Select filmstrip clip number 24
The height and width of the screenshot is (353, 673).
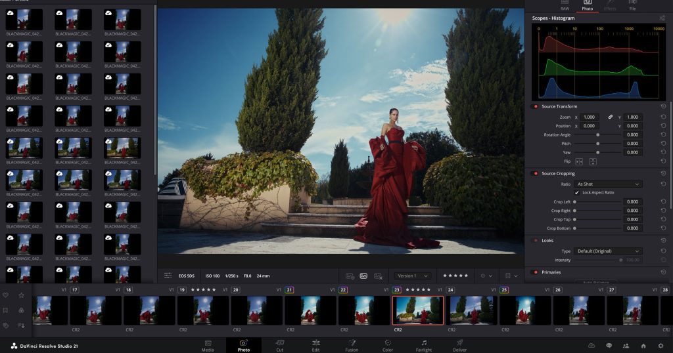point(471,310)
